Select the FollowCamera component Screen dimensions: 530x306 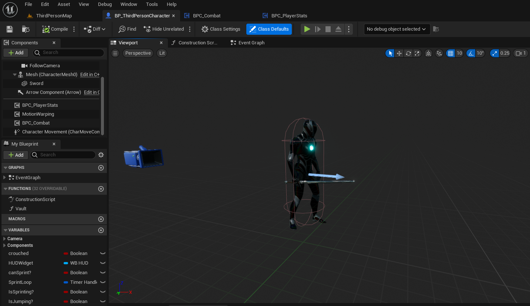[x=45, y=66]
